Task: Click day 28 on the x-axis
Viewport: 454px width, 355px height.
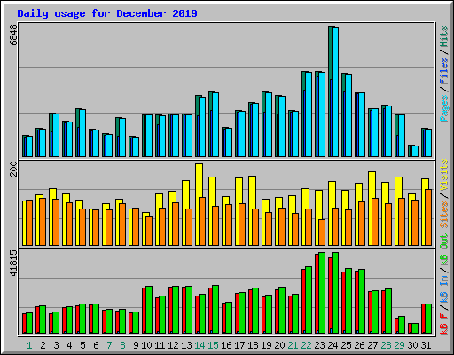Action: click(x=386, y=345)
